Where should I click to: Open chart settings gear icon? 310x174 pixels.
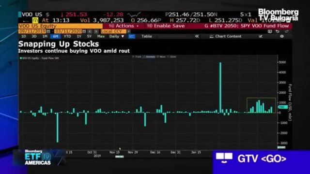point(282,36)
